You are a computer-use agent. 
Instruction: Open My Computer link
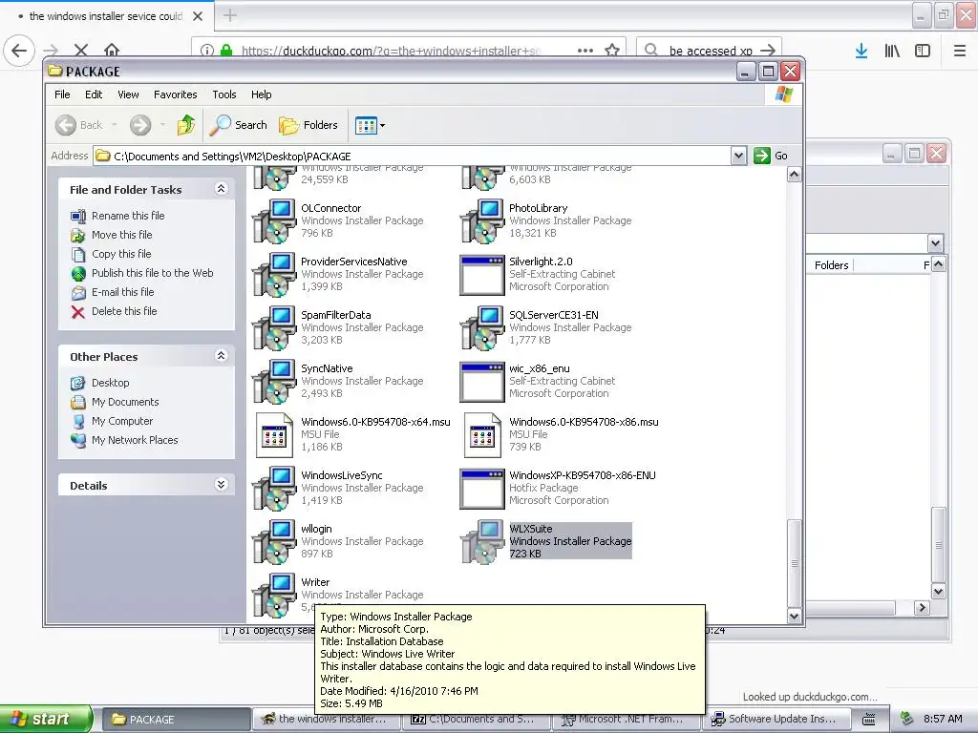[122, 421]
